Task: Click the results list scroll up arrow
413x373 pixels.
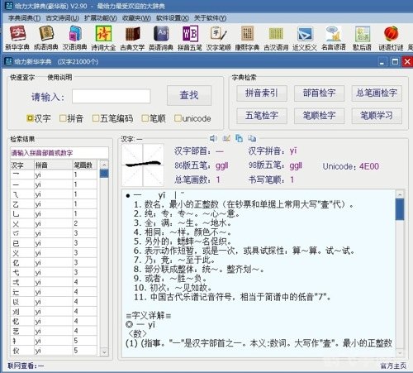Action: [x=104, y=165]
